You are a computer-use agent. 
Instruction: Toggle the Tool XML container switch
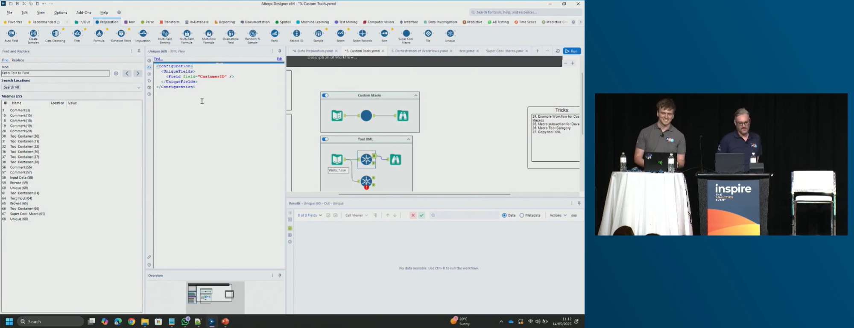[x=325, y=139]
